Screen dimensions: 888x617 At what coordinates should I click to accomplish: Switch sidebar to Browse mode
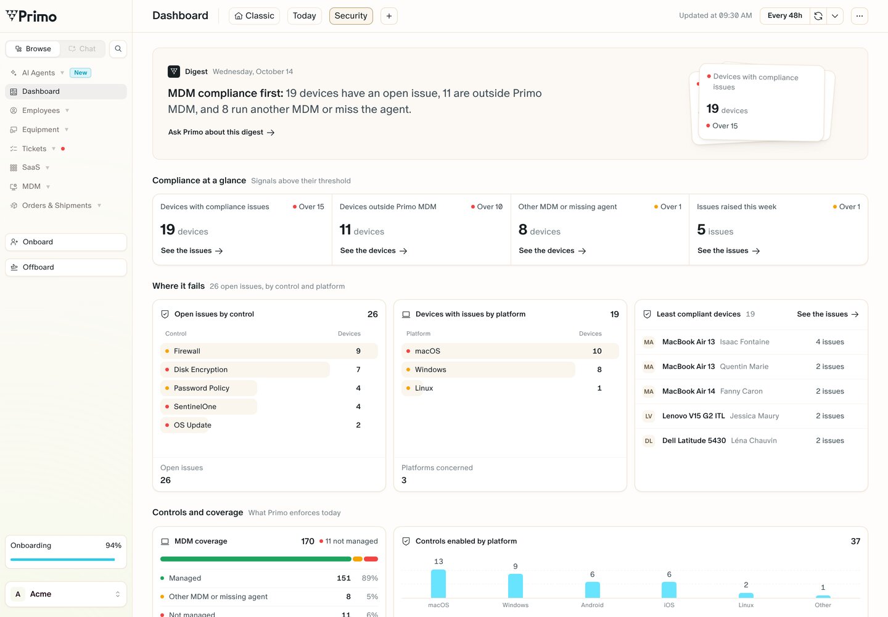coord(33,49)
